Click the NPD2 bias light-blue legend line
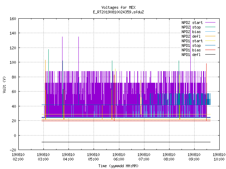The height and width of the screenshot is (169, 226). point(210,32)
